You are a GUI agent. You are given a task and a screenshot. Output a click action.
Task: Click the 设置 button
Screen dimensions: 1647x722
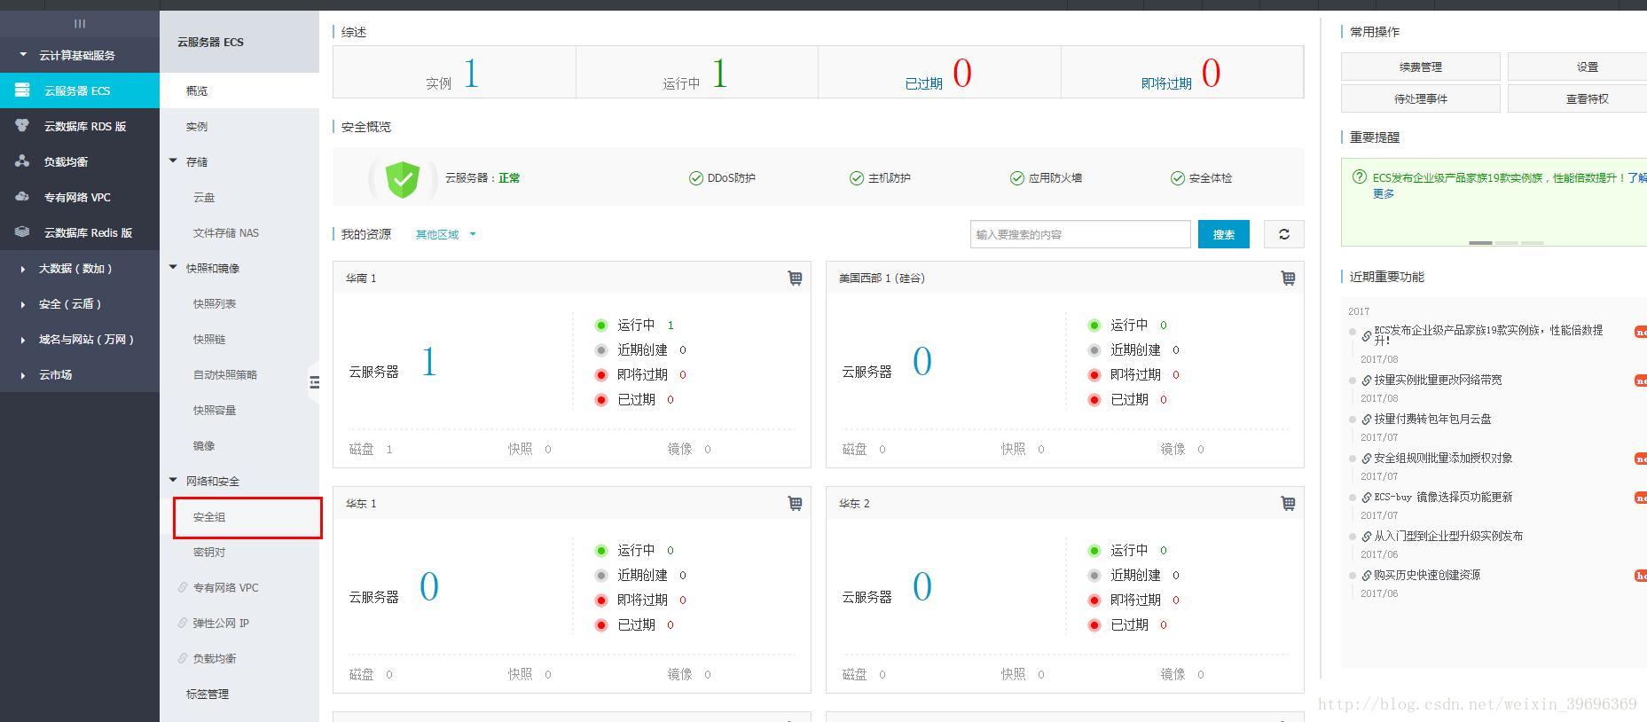(x=1577, y=67)
